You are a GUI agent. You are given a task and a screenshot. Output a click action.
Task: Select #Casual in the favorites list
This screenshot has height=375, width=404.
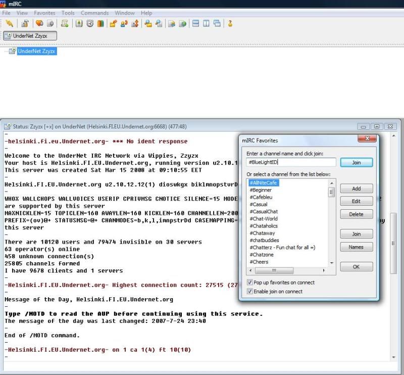tap(259, 205)
